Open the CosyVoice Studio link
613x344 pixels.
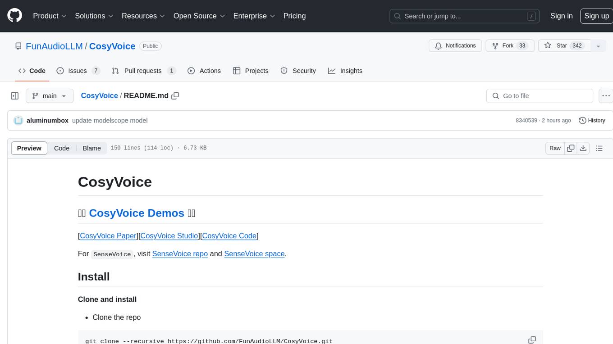169,235
